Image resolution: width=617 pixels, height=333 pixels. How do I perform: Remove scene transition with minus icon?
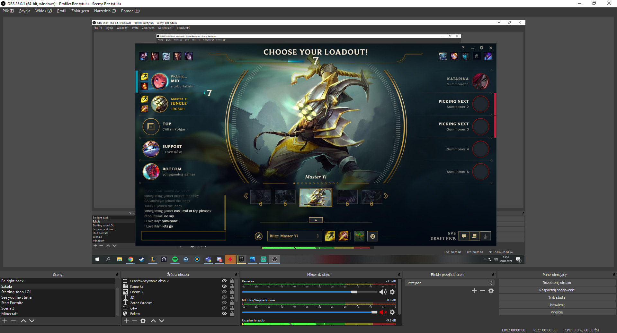[x=482, y=291]
